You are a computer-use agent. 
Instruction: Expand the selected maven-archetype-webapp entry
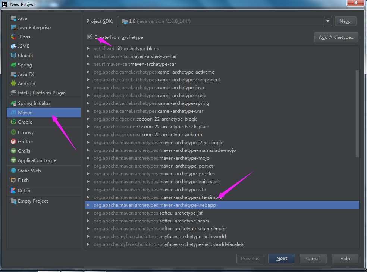[x=88, y=205]
